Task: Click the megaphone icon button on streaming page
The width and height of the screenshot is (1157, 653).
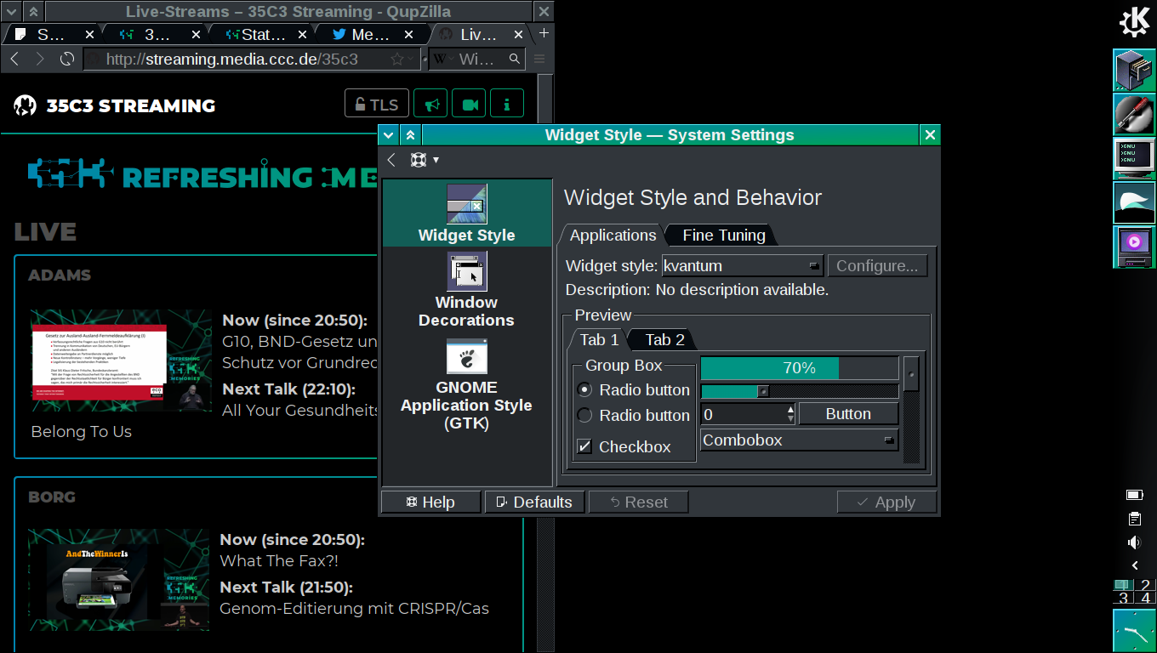Action: pyautogui.click(x=431, y=105)
